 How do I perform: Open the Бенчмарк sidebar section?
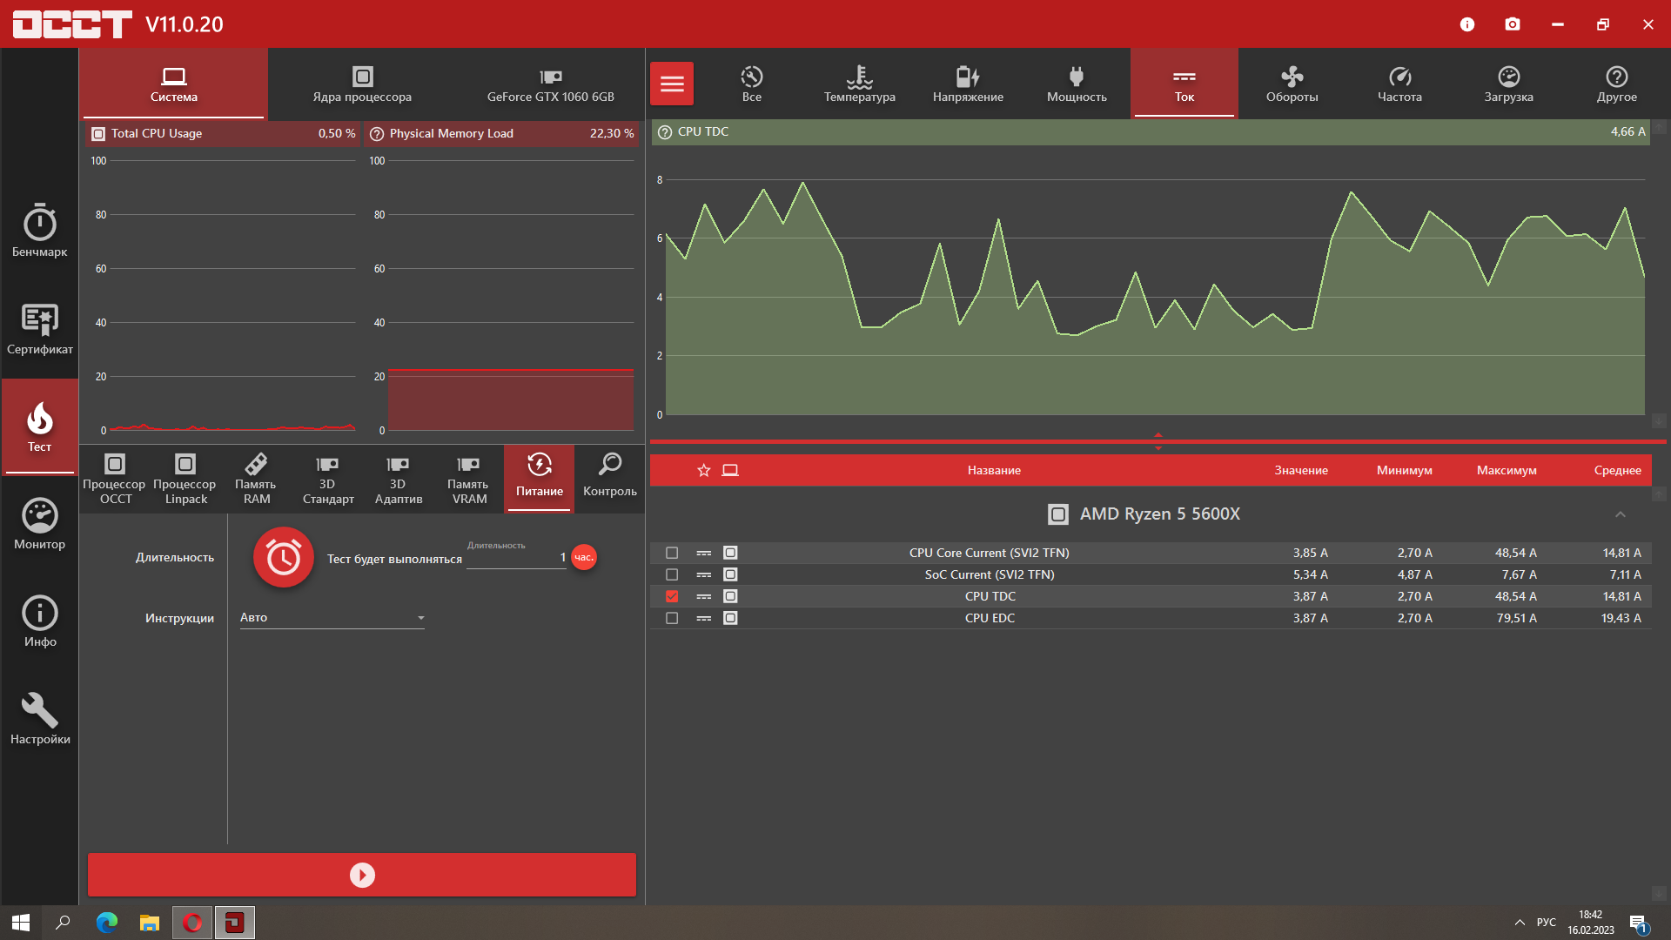coord(39,231)
